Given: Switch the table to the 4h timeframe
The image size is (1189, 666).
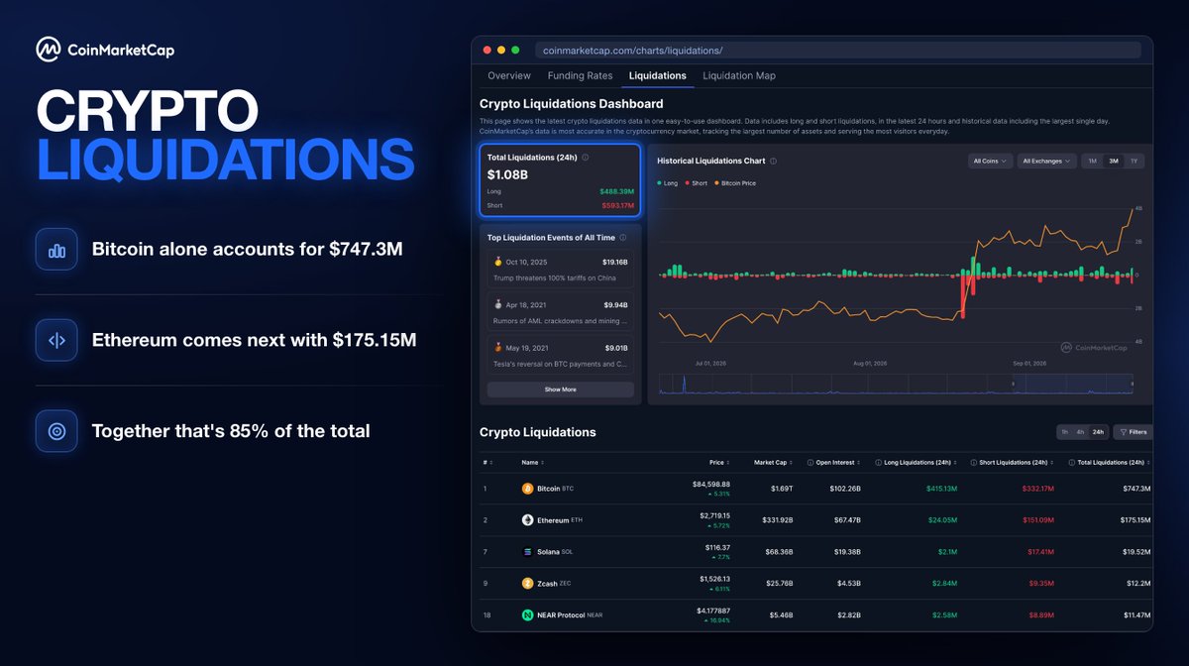Looking at the screenshot, I should click(x=1081, y=432).
